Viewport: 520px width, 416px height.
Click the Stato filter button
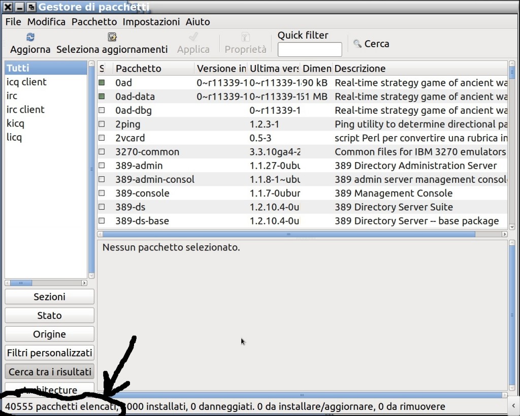[49, 315]
